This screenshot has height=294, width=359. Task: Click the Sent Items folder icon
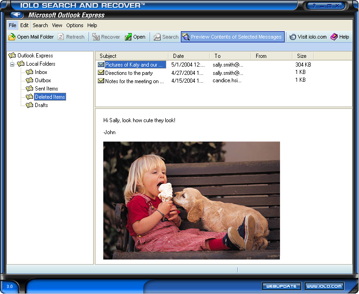29,89
